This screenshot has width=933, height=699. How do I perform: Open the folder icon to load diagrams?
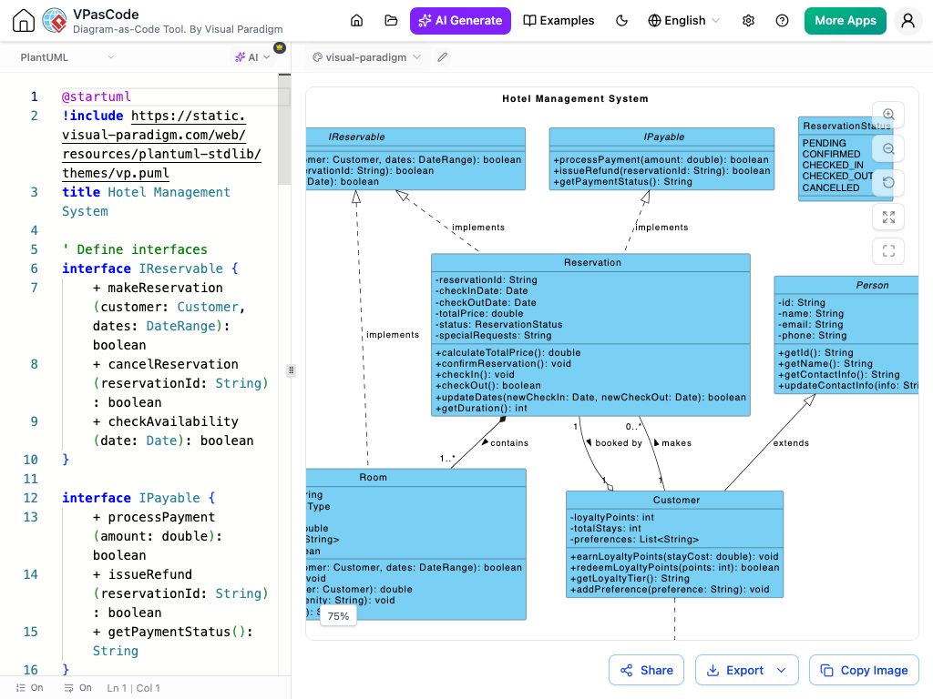point(391,21)
